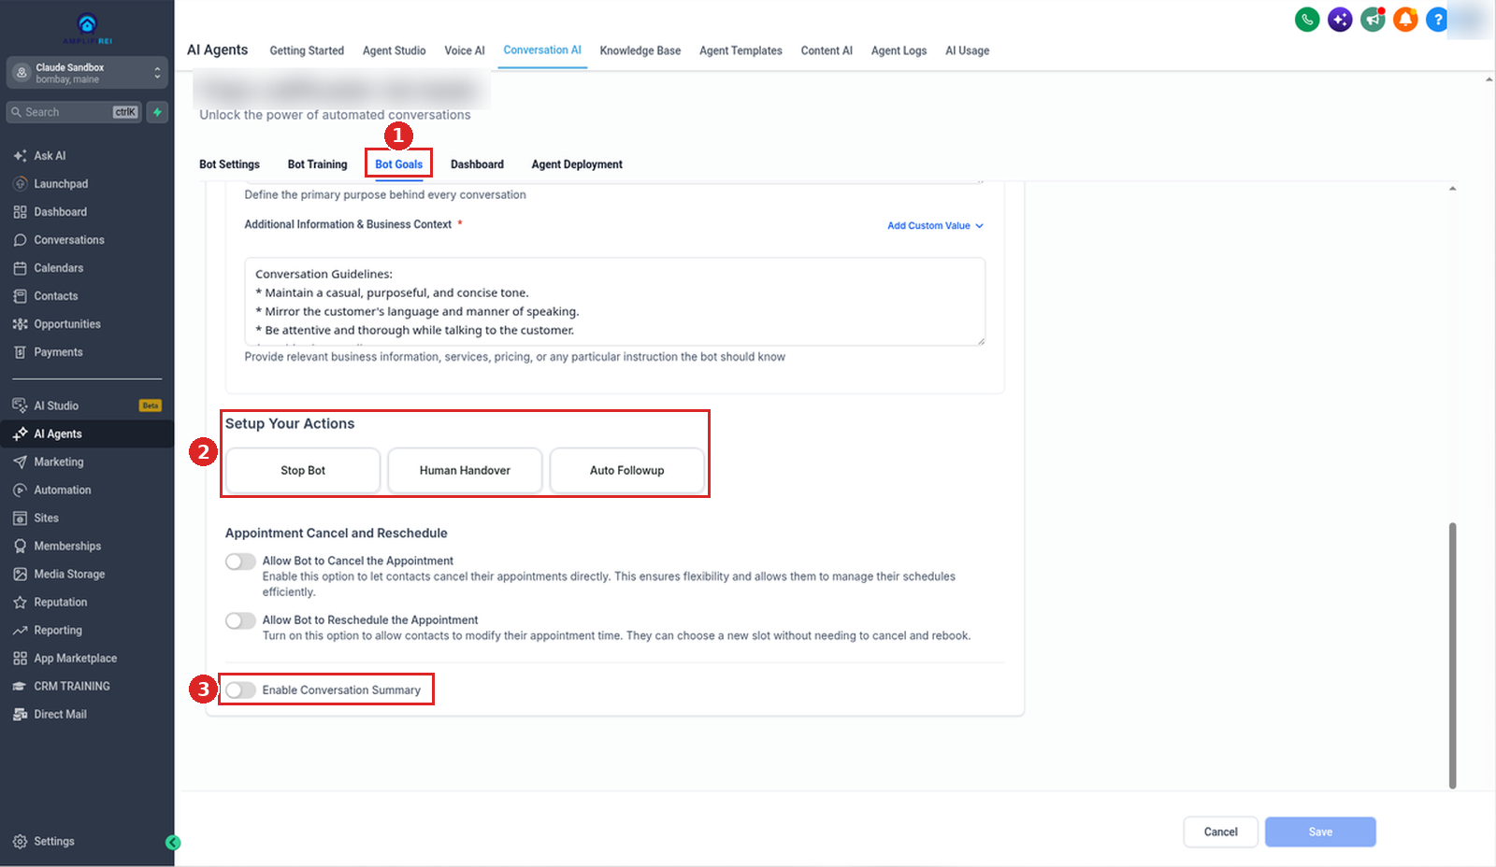The height and width of the screenshot is (867, 1496).
Task: Click the Save button
Action: tap(1320, 831)
